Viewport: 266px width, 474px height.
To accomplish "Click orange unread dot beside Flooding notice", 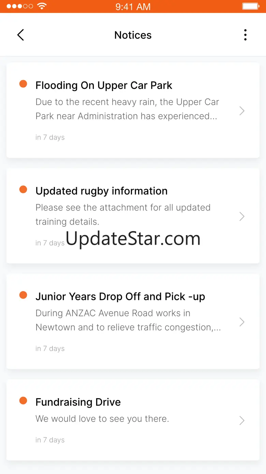I will tap(23, 84).
